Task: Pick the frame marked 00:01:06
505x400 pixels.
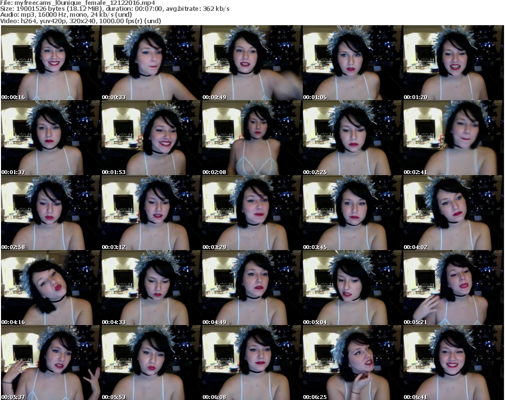Action: tap(352, 63)
